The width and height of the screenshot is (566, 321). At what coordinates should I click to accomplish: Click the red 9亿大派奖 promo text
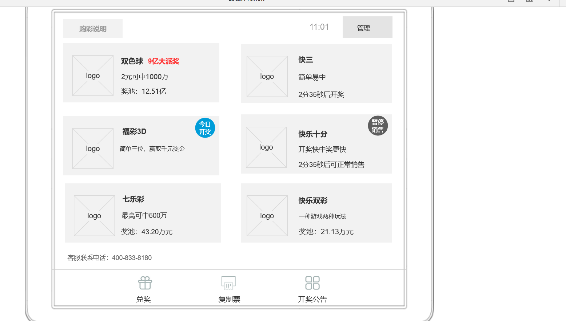point(164,61)
